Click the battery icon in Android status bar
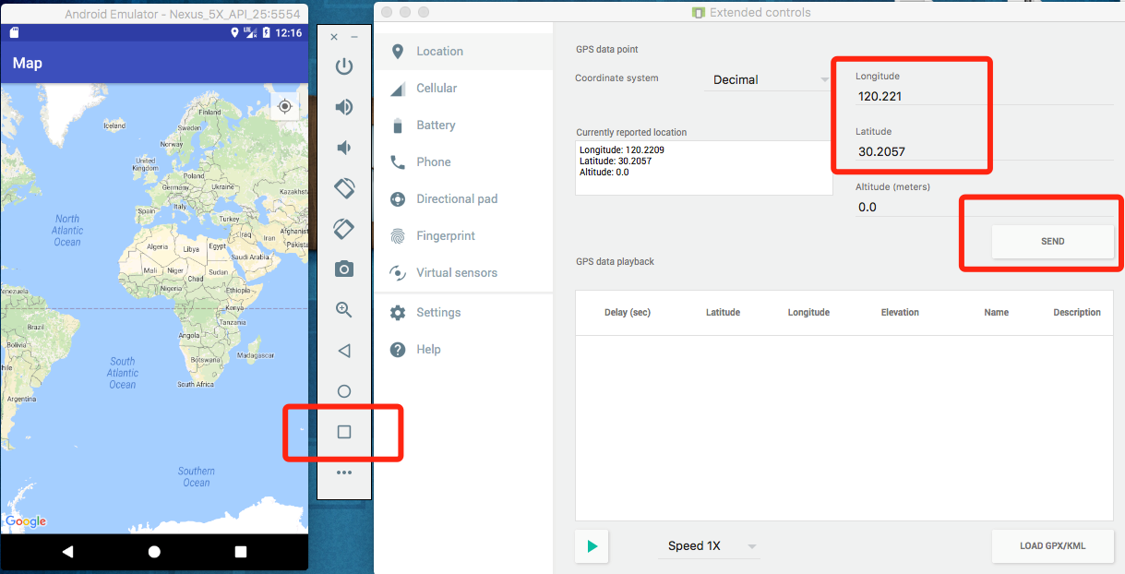 click(x=267, y=32)
